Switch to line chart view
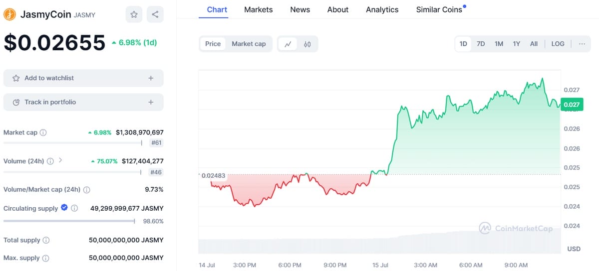Screen dimensions: 599x271 (288, 44)
